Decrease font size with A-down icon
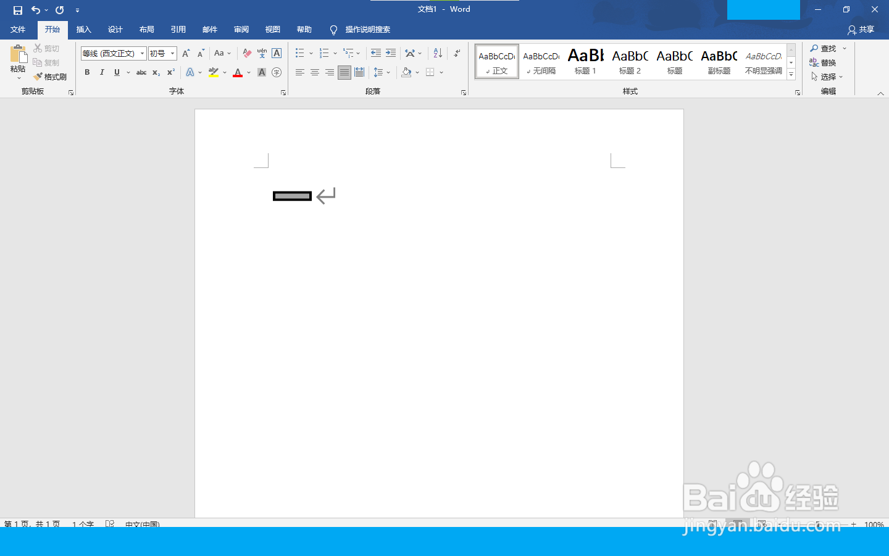Screen dimensions: 889x556 pos(201,53)
